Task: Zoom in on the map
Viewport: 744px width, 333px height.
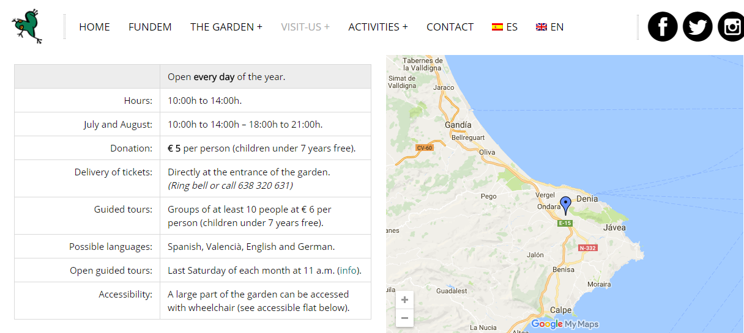Action: tap(404, 300)
